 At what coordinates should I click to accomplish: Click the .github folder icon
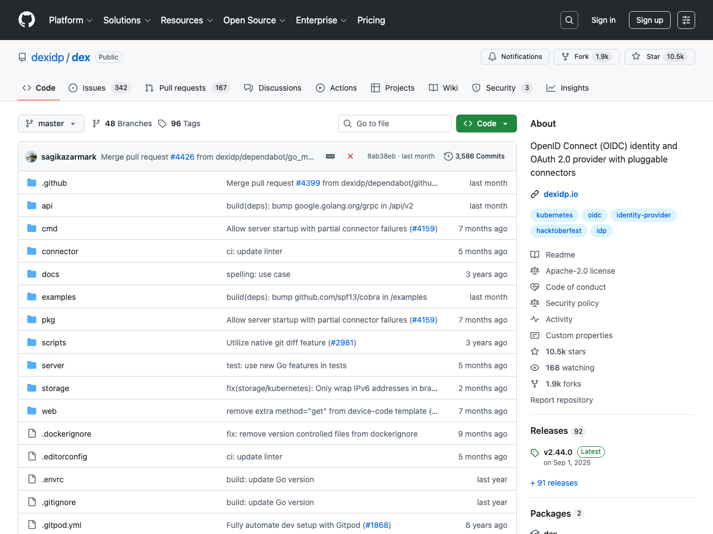coord(32,182)
